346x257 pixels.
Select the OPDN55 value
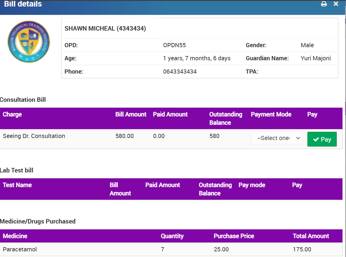click(174, 45)
